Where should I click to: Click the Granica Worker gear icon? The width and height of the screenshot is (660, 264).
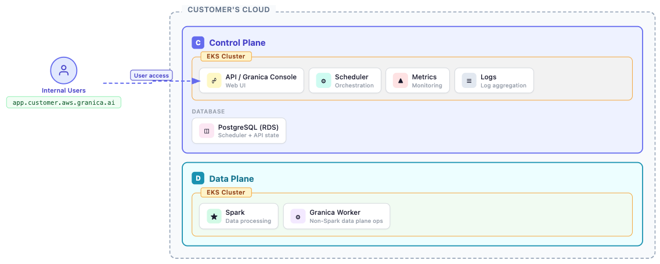pyautogui.click(x=298, y=217)
